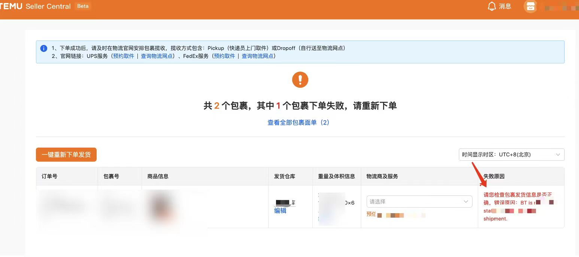Open the store account avatar icon

click(530, 6)
